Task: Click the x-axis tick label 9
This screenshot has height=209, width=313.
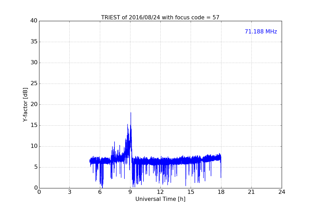Action: [130, 192]
